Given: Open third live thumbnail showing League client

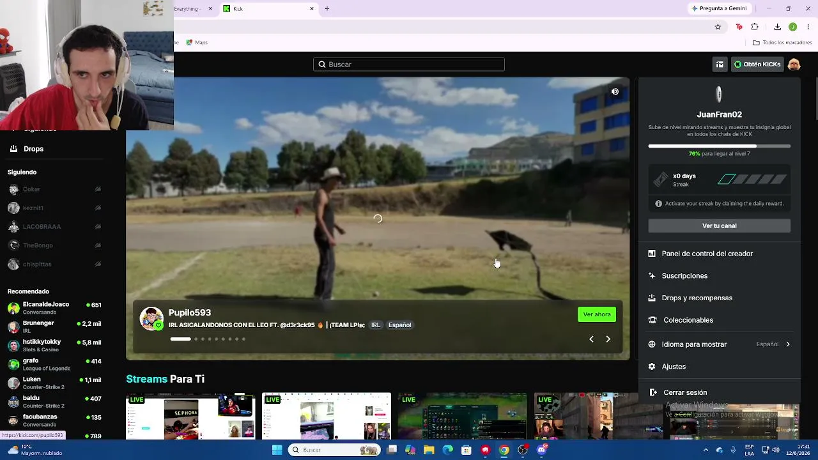Looking at the screenshot, I should click(x=463, y=416).
